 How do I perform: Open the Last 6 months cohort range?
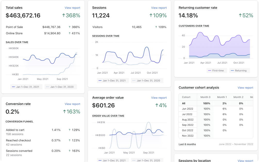coord(187,144)
